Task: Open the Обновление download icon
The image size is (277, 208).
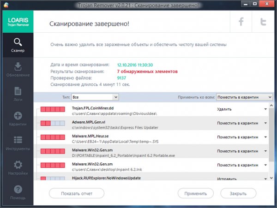Action: 18,66
